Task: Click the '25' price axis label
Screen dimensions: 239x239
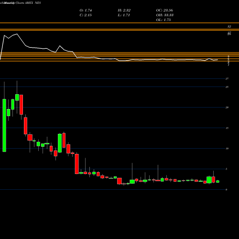Action: tap(227, 87)
